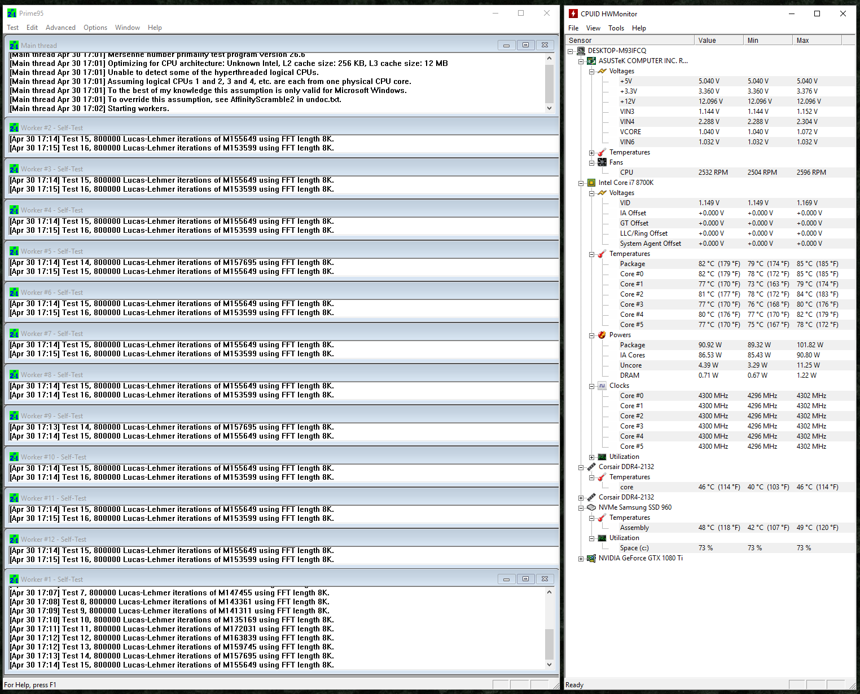Click the first Corsair DDR4-2132 memory icon
The image size is (860, 694).
(x=591, y=467)
